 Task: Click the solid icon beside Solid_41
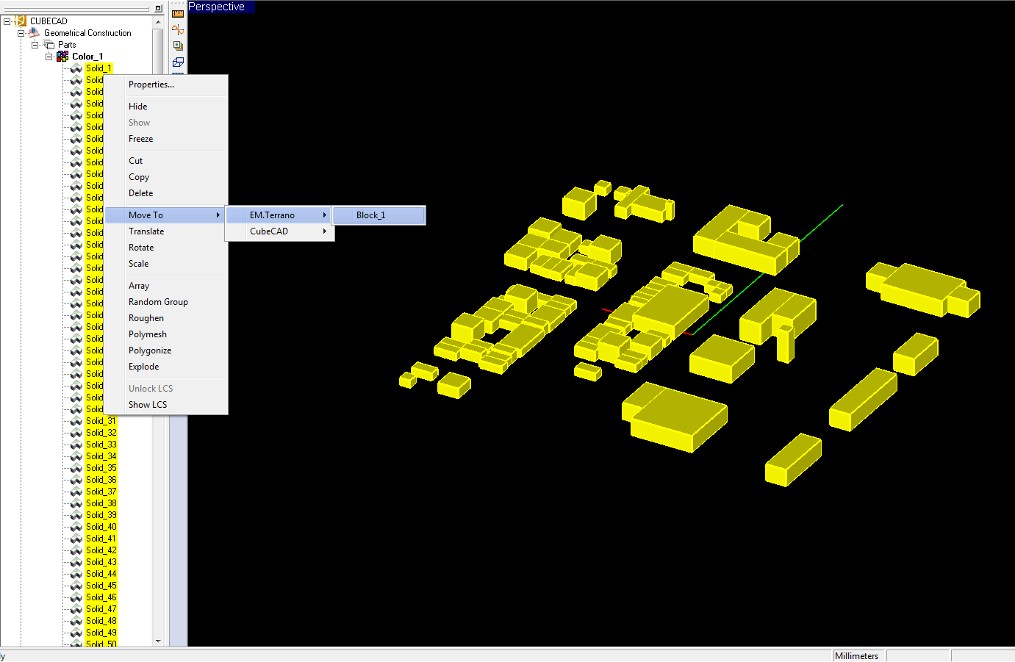click(76, 539)
